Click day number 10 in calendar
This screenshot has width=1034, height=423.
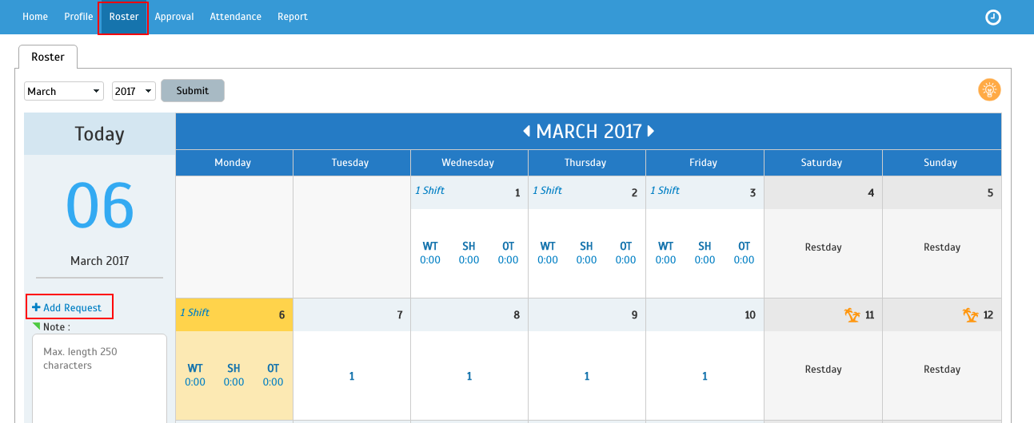coord(750,315)
